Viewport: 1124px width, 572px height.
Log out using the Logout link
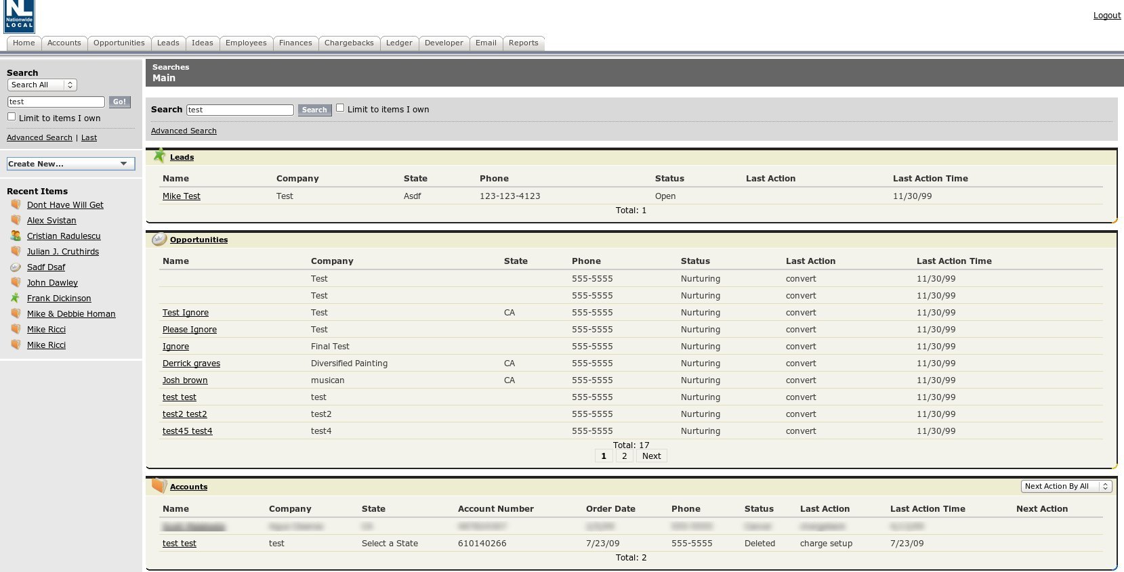coord(1106,16)
